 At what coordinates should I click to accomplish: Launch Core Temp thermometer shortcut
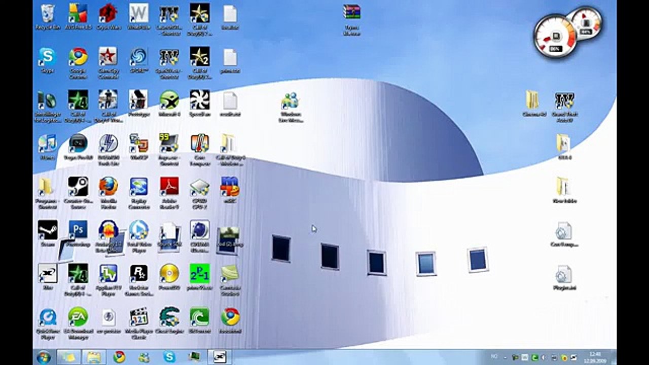tap(200, 150)
